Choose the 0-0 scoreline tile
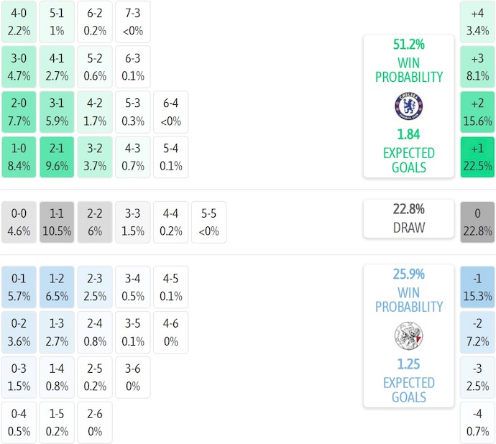 click(x=19, y=222)
